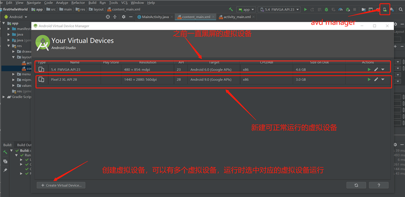Open the VCS menu
Image resolution: width=405 pixels, height=197 pixels.
(x=125, y=3)
